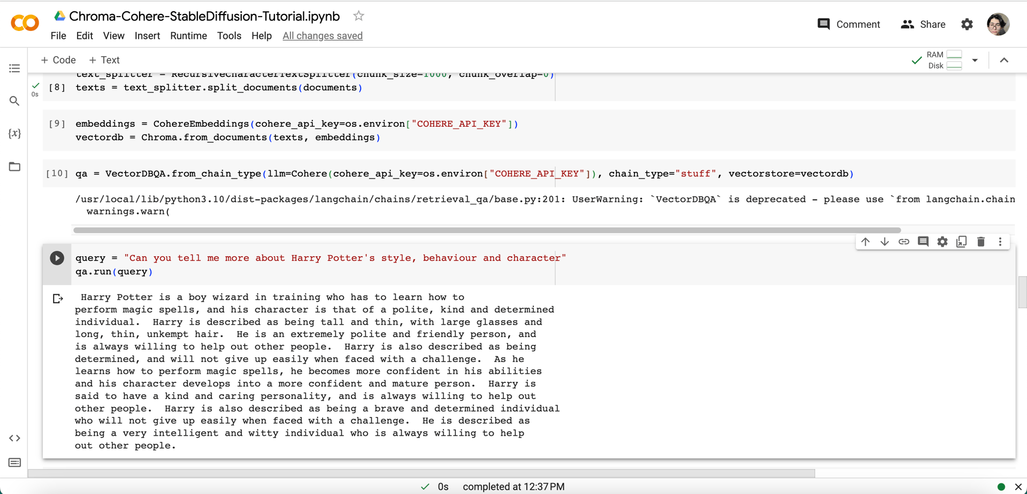Open the command palette panel icon
The image size is (1027, 494).
click(14, 462)
